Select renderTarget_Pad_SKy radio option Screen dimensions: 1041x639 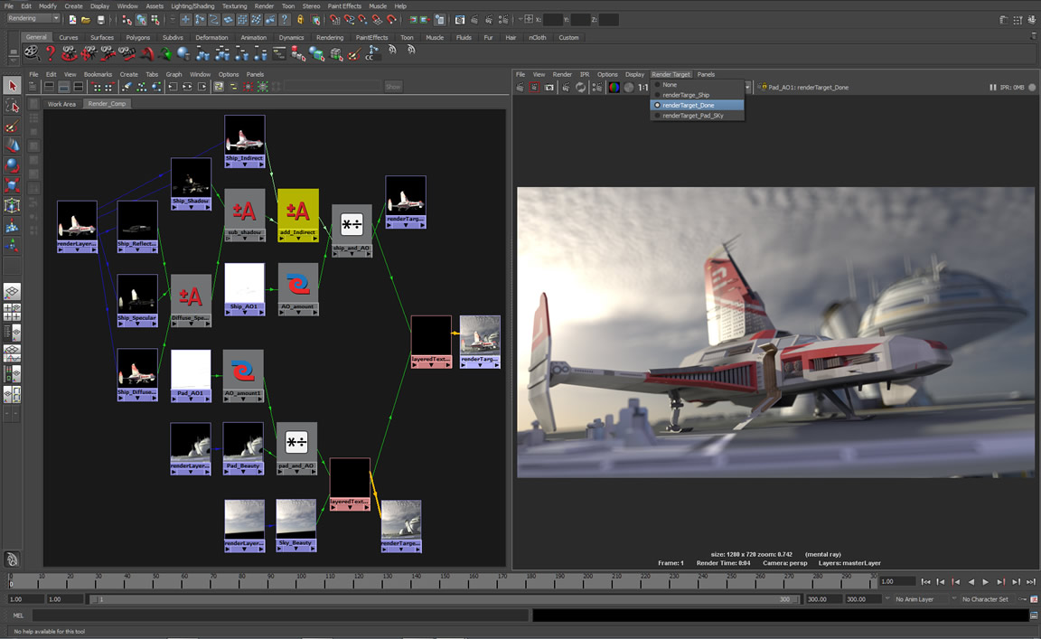(692, 116)
